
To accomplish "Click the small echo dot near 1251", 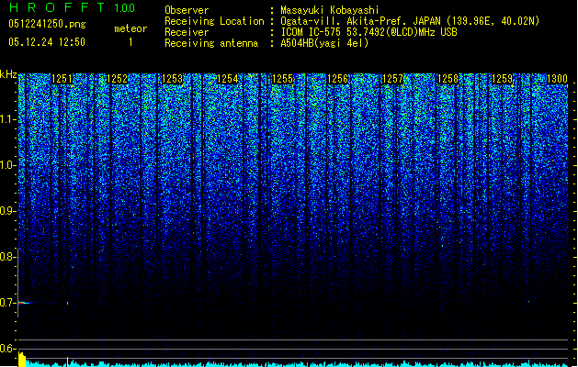I will (67, 304).
